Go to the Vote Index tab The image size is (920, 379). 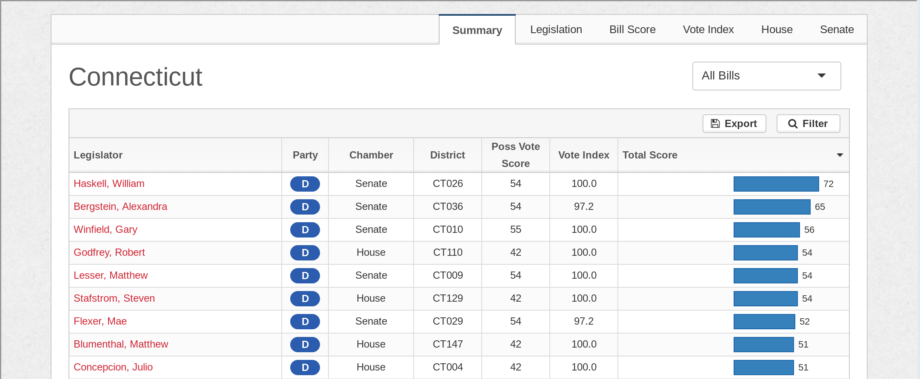coord(708,30)
